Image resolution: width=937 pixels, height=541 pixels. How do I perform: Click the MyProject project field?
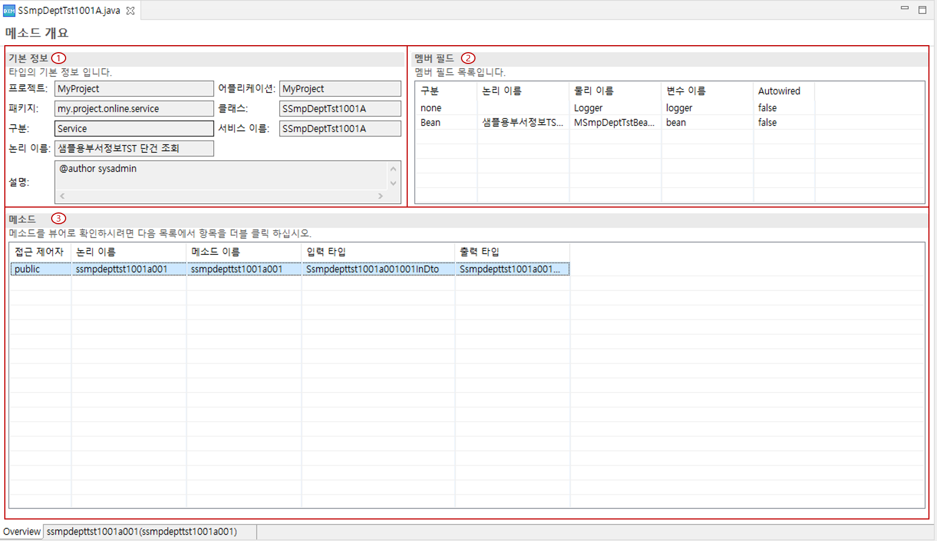click(x=134, y=89)
